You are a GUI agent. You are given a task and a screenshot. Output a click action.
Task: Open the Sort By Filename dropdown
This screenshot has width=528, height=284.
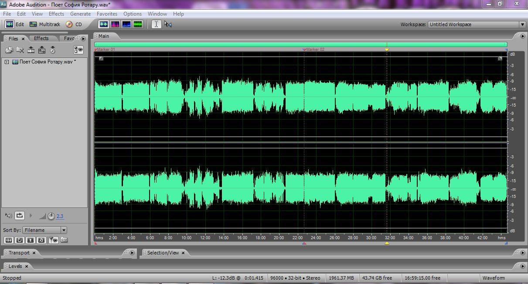(64, 230)
